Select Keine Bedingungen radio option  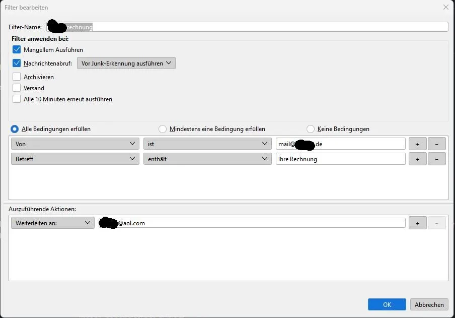click(x=311, y=129)
